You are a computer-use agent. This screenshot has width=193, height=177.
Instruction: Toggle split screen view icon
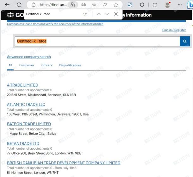(155, 5)
